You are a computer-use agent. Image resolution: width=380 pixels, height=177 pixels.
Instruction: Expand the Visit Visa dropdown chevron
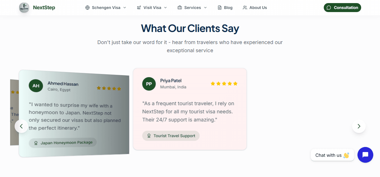click(165, 8)
